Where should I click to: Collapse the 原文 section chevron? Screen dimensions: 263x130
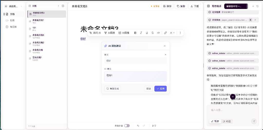coord(165,55)
